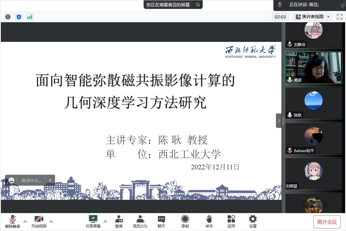Expand audio options arrow beside 解除静音

[25, 221]
